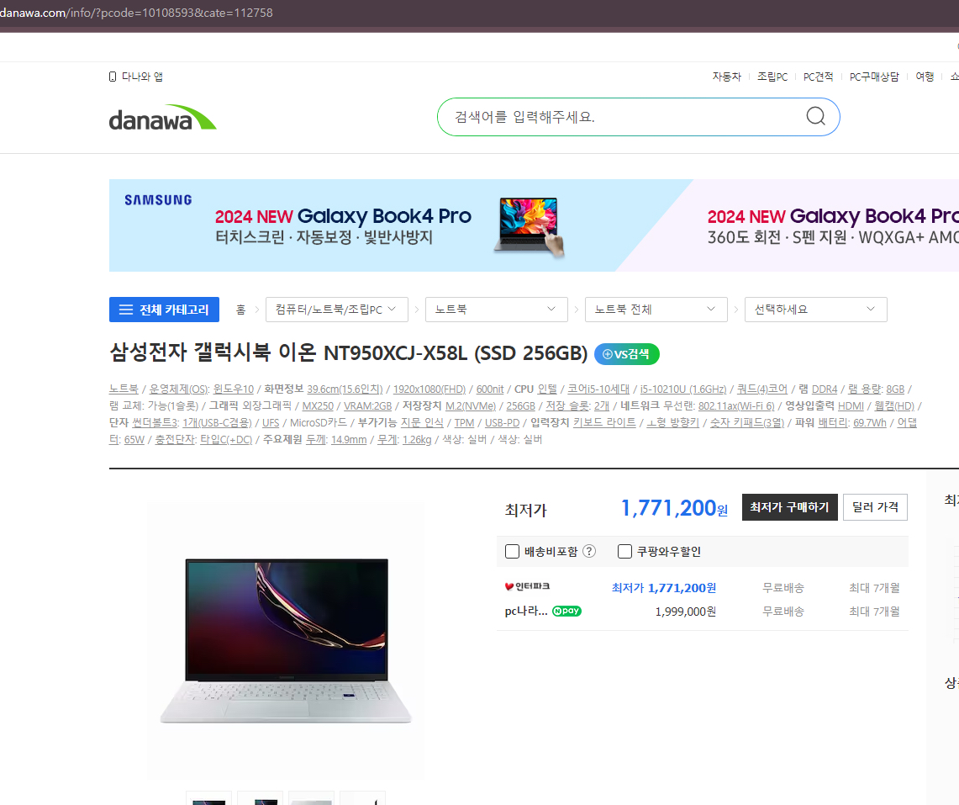Select PC견적 in top menu
The image size is (959, 805).
pyautogui.click(x=819, y=77)
